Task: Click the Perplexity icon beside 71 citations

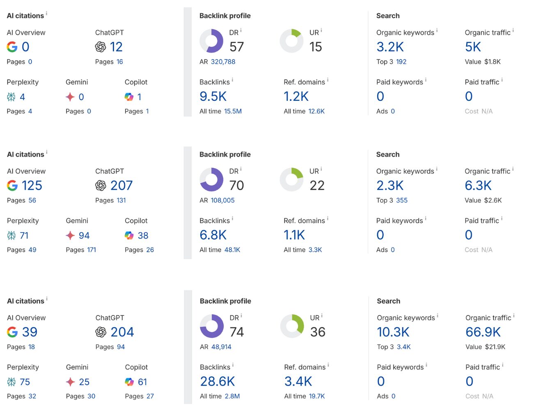Action: coord(11,235)
